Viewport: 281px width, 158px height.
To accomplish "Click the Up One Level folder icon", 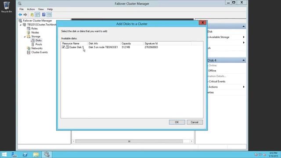I will click(x=32, y=14).
